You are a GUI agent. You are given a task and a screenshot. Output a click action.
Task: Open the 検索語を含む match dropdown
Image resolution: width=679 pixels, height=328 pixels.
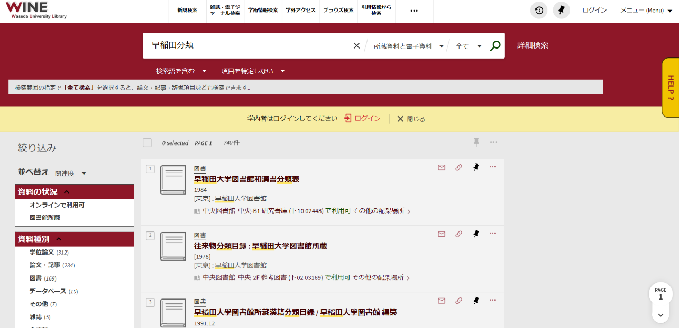[181, 71]
